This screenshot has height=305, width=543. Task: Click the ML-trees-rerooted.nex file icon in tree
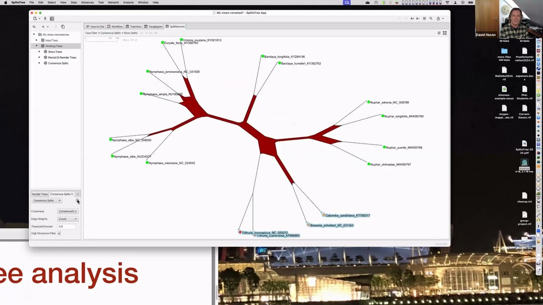[40, 35]
